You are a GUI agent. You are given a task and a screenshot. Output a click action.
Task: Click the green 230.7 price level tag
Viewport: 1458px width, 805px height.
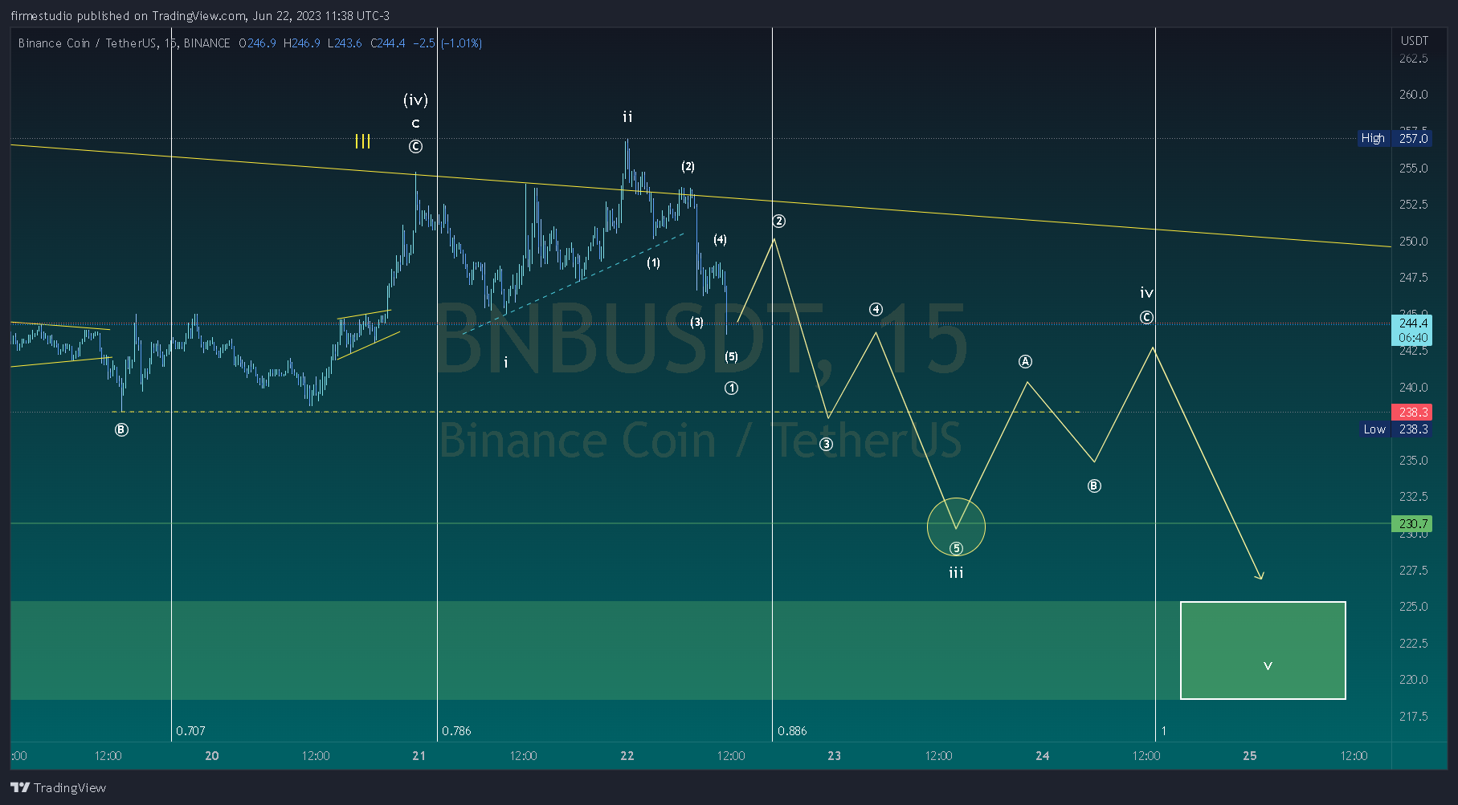[1412, 524]
